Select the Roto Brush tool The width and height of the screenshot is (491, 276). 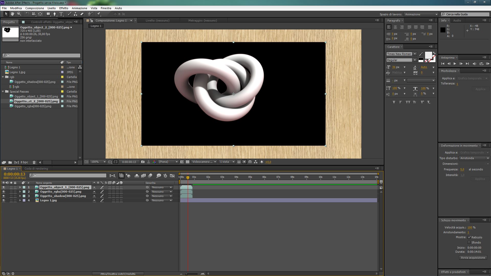(x=90, y=14)
